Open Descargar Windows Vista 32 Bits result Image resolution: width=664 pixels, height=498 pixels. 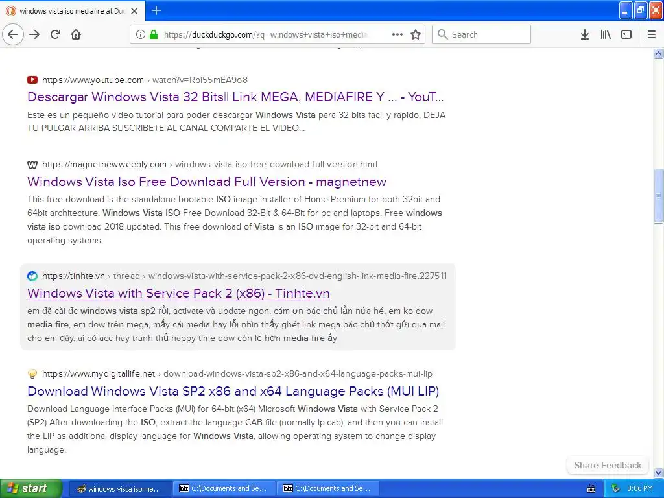[x=235, y=97]
